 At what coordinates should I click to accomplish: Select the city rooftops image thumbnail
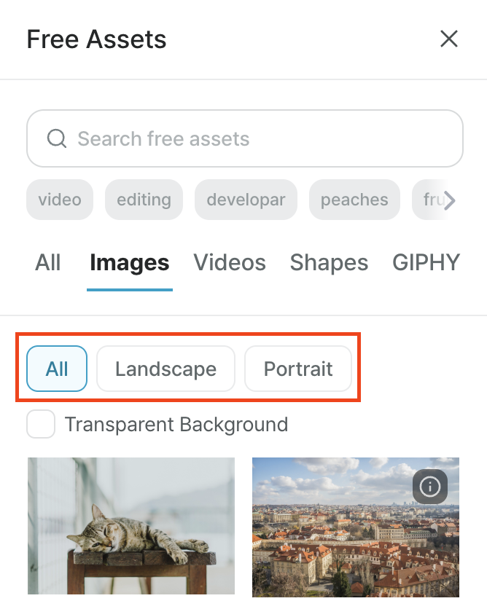point(356,527)
